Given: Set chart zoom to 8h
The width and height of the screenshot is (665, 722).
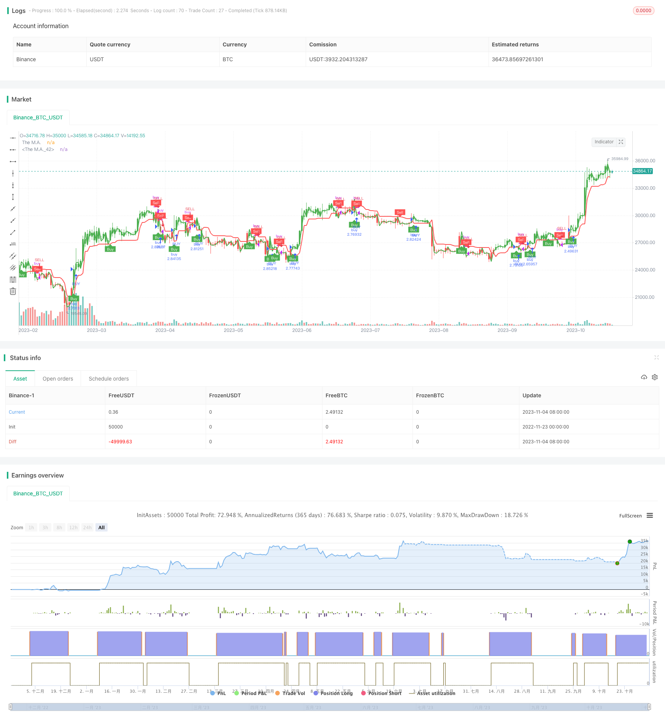Looking at the screenshot, I should [59, 527].
